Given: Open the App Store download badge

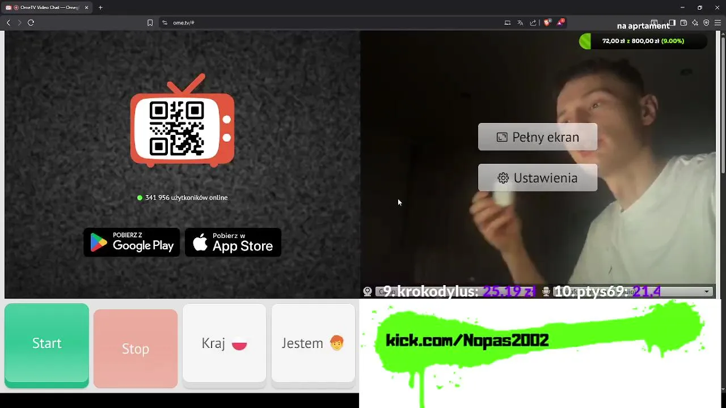Looking at the screenshot, I should (233, 243).
